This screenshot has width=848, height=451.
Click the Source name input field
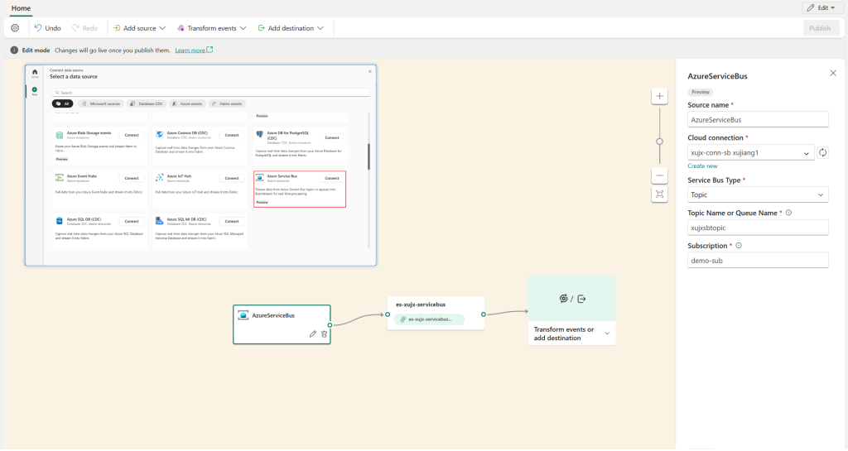point(758,120)
